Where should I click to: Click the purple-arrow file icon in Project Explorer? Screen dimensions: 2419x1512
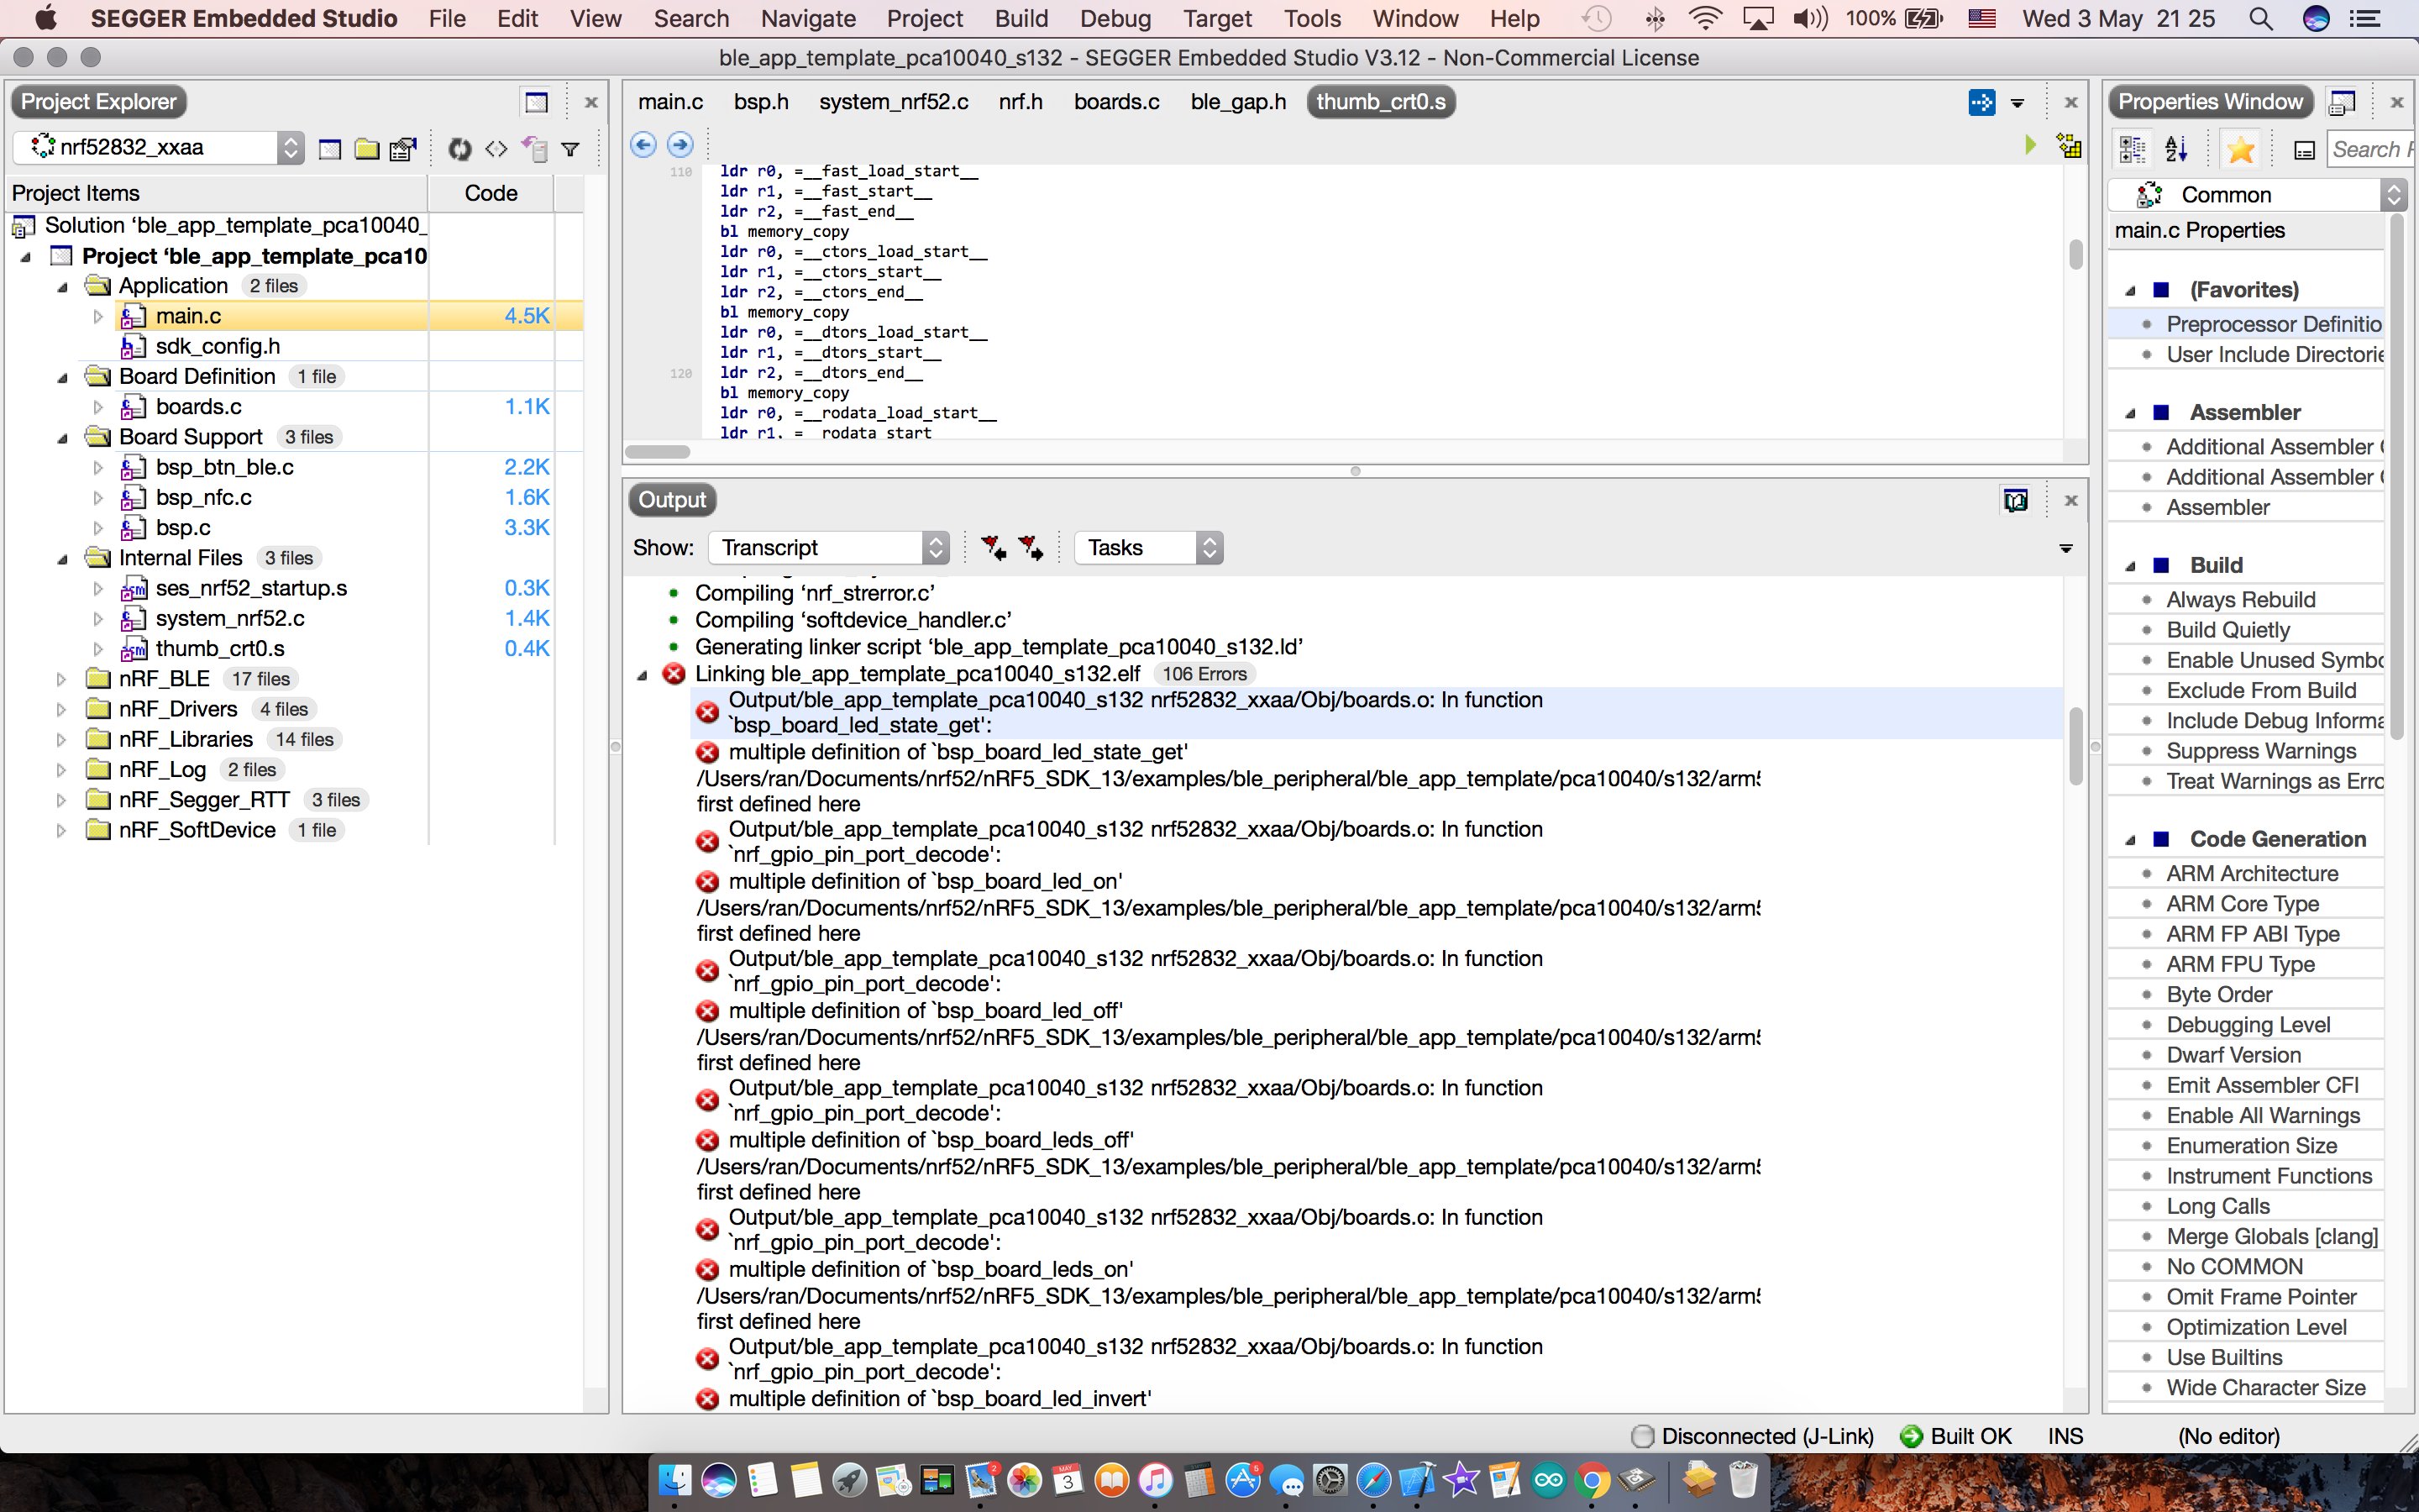534,149
